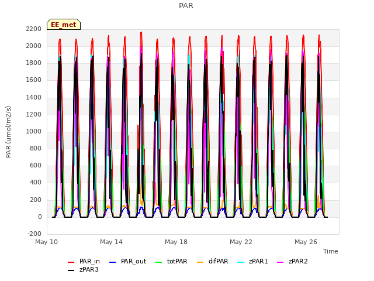Click the 800 y-axis tick label
374x281 pixels.
point(36,149)
